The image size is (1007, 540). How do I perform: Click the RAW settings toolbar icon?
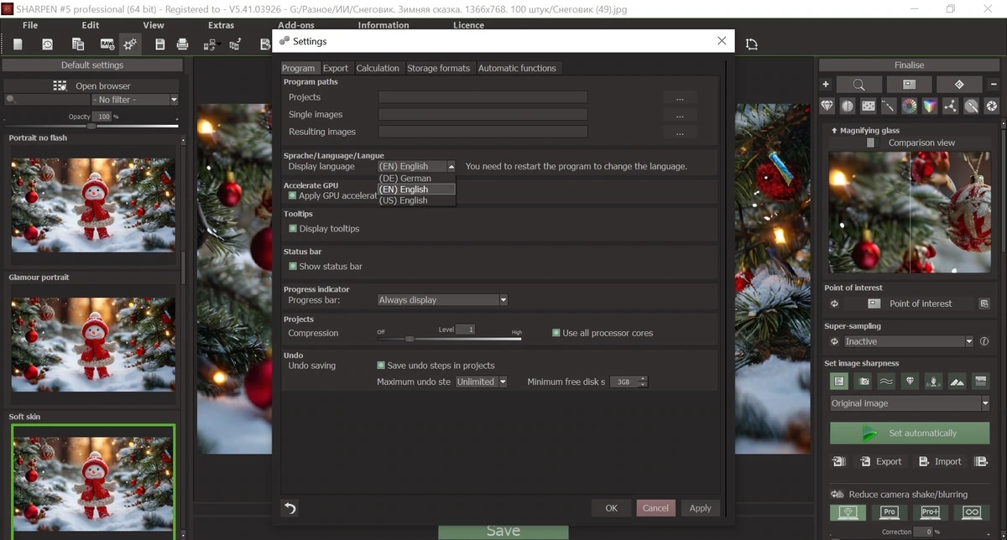[x=107, y=44]
